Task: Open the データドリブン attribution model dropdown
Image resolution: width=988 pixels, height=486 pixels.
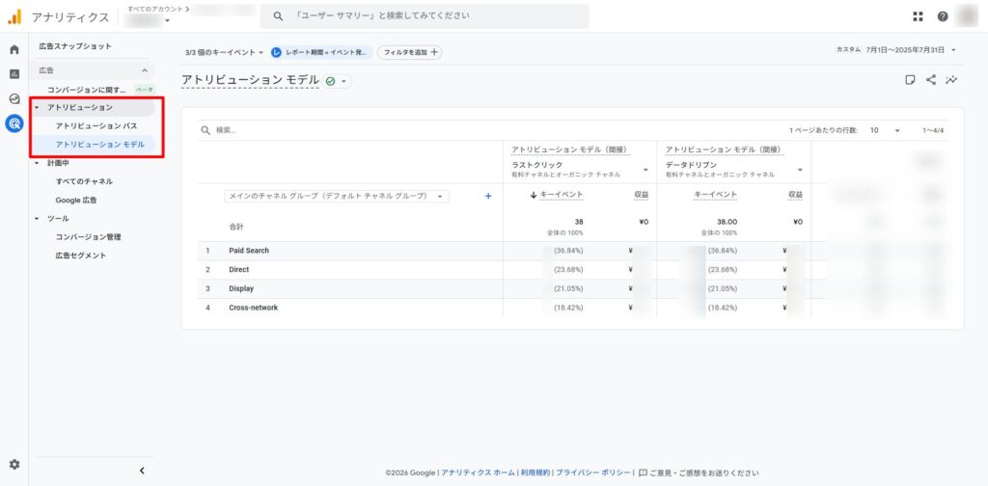Action: tap(800, 170)
